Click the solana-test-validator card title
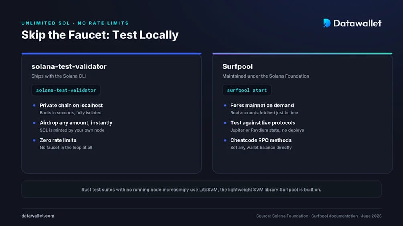Screen dimensions: 403x226 [69, 67]
